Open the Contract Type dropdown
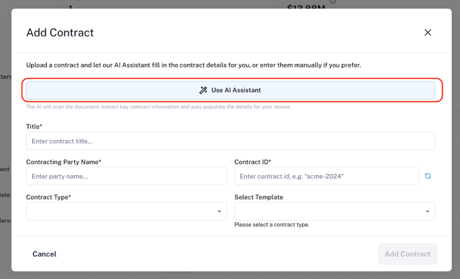The height and width of the screenshot is (279, 460). [x=126, y=212]
